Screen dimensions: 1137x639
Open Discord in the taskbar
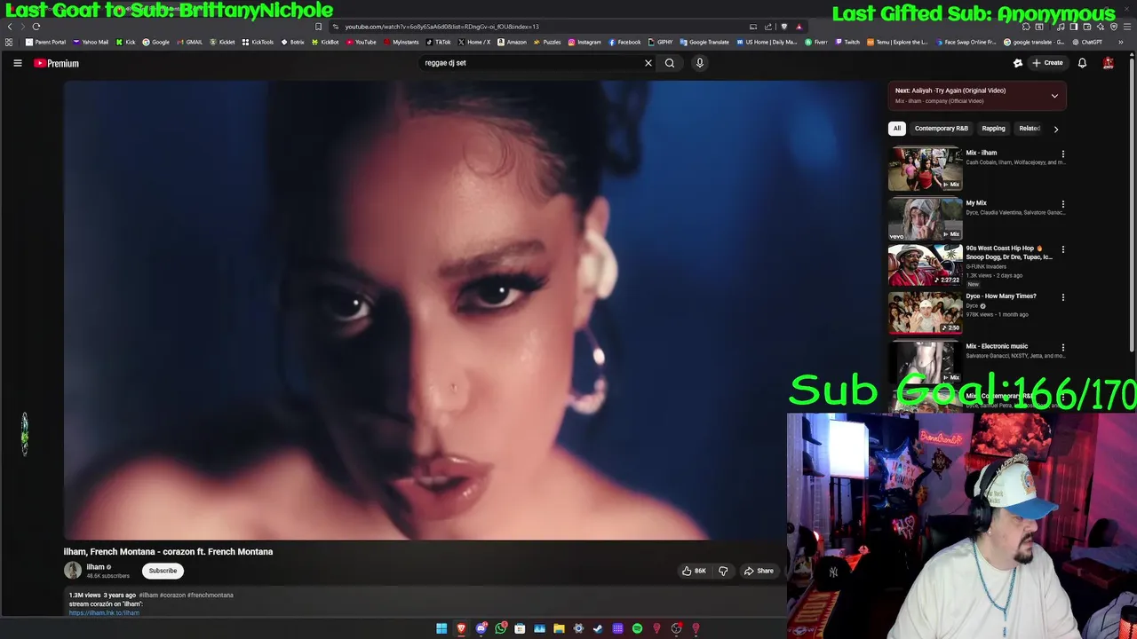point(481,628)
